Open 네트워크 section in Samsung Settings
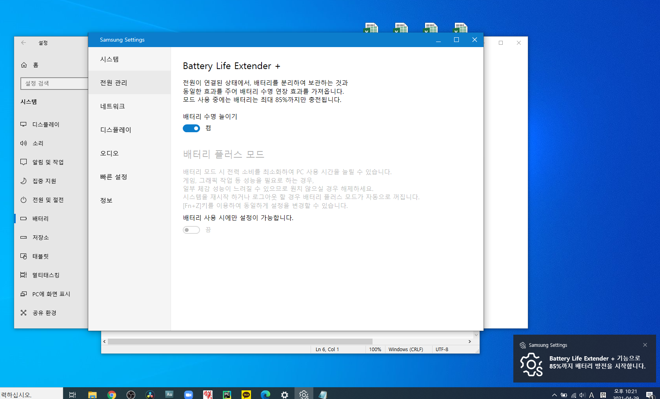Viewport: 660px width, 399px height. pos(129,106)
